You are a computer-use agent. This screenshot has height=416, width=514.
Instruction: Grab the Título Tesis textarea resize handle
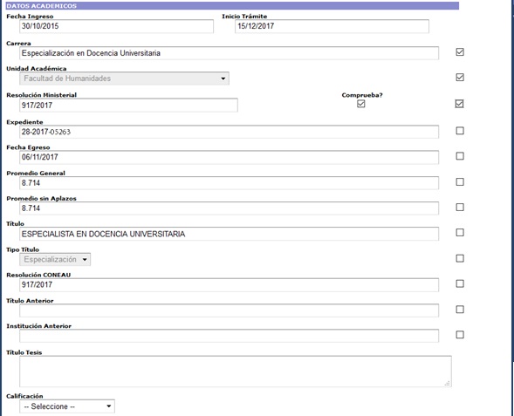point(448,383)
